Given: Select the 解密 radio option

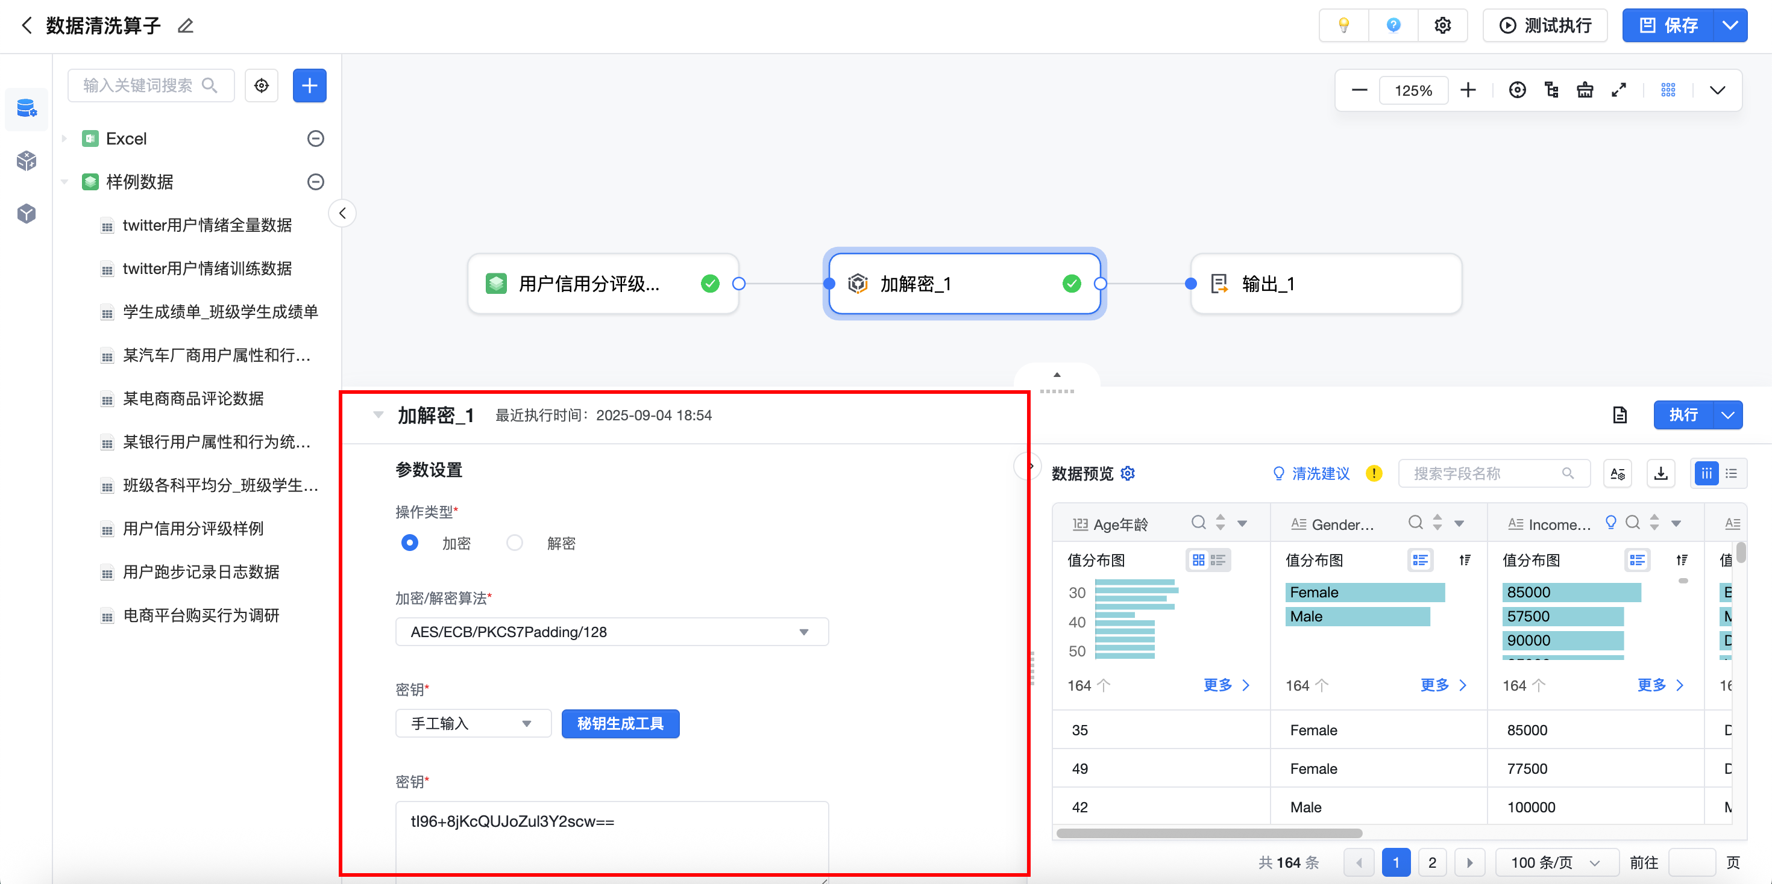Looking at the screenshot, I should 515,543.
